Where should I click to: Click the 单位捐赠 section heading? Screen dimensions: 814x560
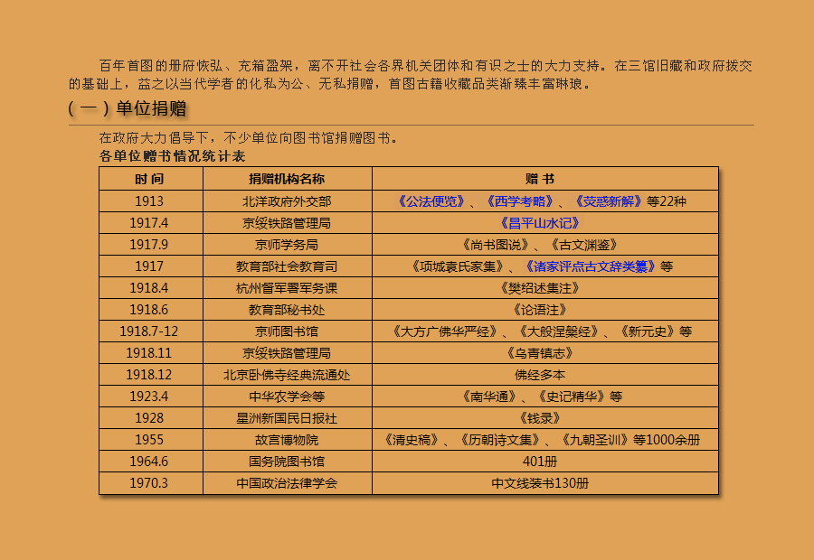tap(150, 108)
